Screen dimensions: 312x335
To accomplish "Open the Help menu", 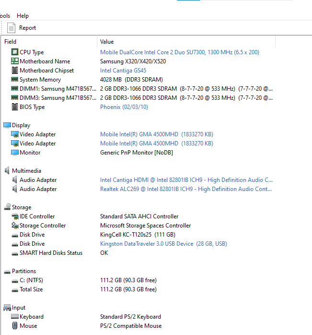I will pyautogui.click(x=23, y=16).
